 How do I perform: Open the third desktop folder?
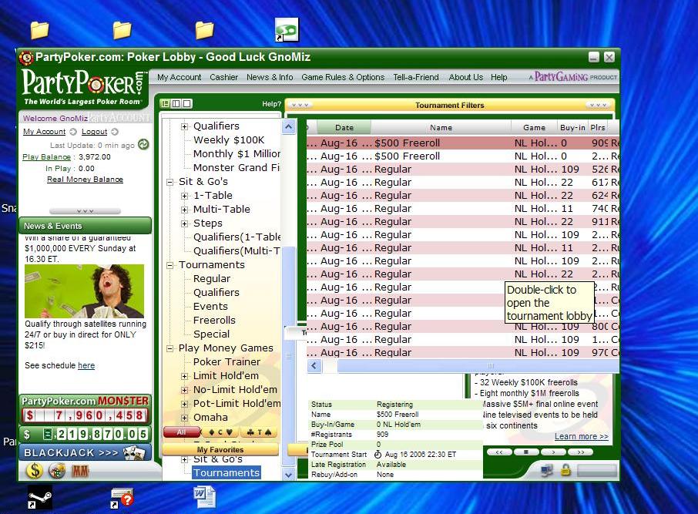(x=204, y=30)
